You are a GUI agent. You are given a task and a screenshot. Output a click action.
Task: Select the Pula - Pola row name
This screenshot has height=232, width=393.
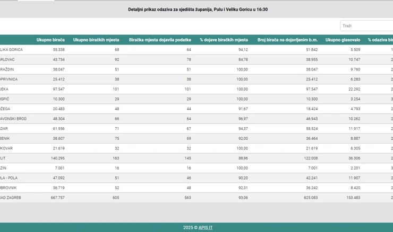point(8,178)
